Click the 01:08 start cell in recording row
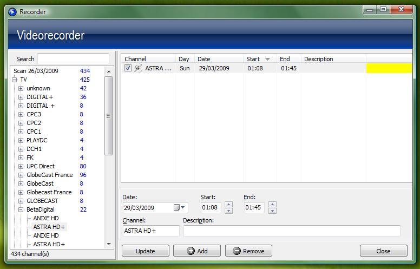 (255, 68)
